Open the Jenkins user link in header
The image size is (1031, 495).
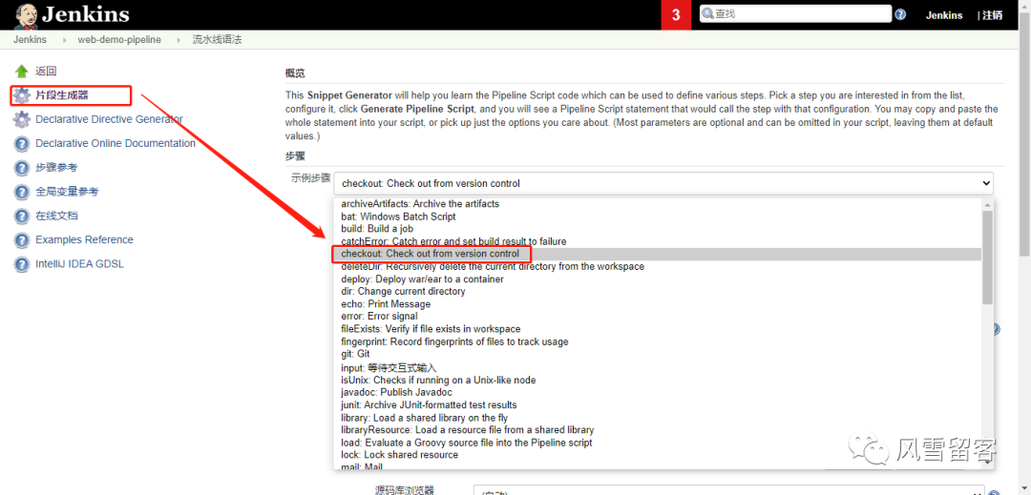coord(943,16)
